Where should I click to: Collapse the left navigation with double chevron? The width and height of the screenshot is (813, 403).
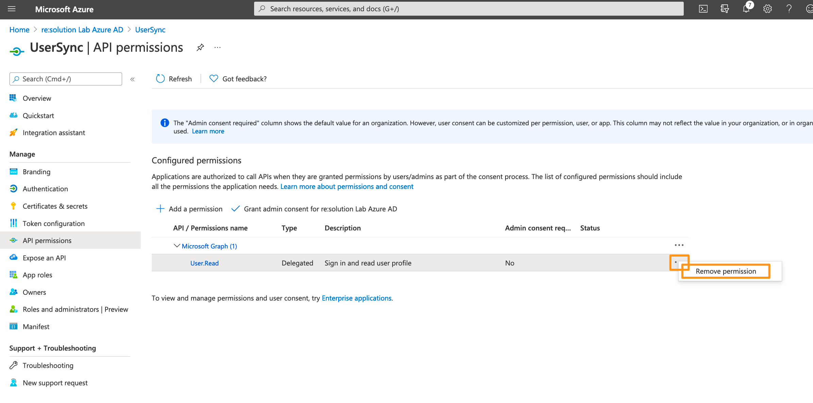pos(132,79)
